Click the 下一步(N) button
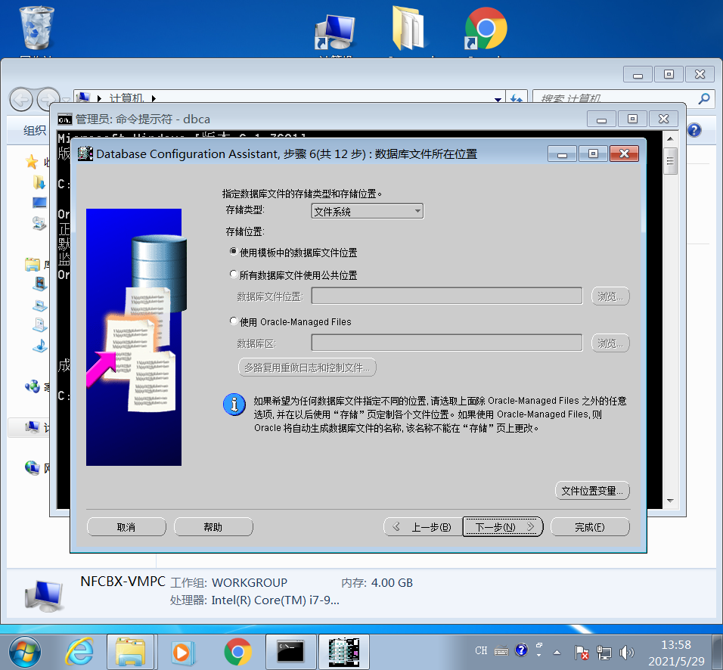This screenshot has width=723, height=670. 502,526
